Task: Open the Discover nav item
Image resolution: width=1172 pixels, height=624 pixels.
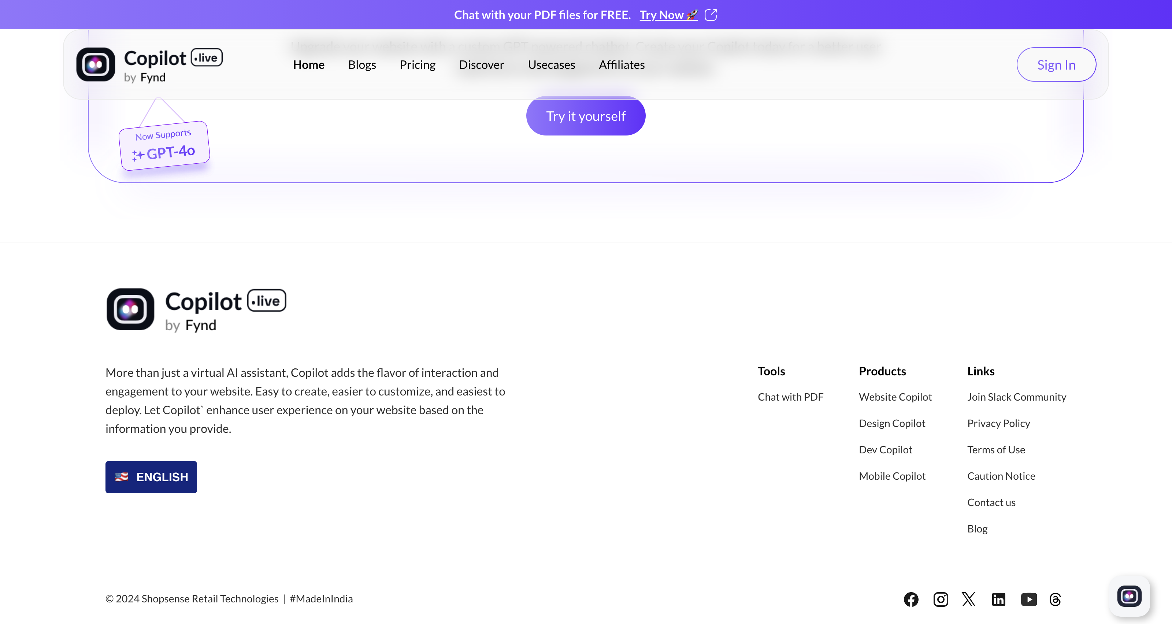Action: tap(481, 64)
